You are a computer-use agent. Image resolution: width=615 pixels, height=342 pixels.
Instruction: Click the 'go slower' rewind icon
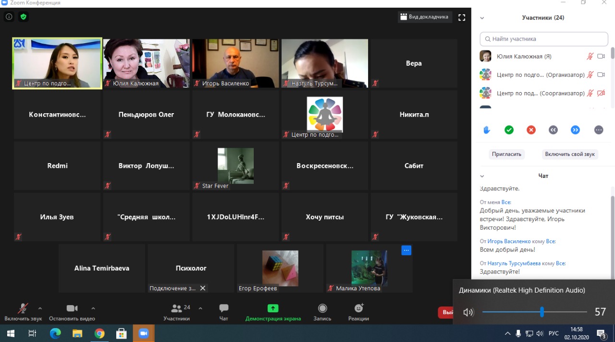coord(553,130)
